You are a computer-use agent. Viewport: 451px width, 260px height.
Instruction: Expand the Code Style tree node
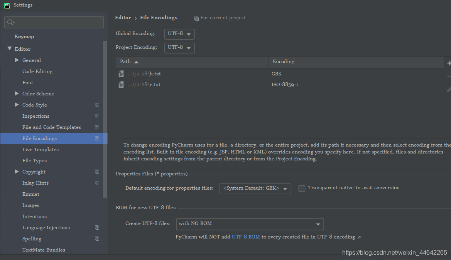pos(17,105)
